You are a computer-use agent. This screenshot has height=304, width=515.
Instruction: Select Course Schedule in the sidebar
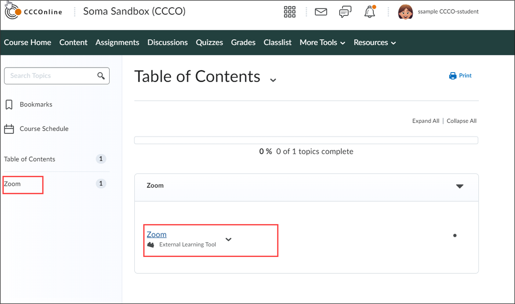tap(44, 129)
